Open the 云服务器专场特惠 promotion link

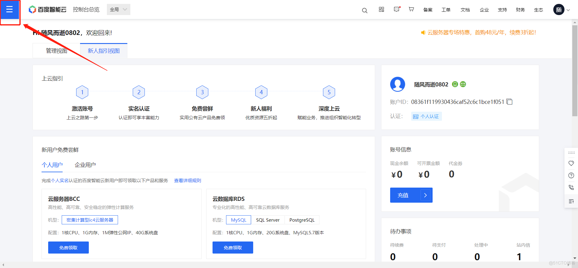pyautogui.click(x=482, y=33)
